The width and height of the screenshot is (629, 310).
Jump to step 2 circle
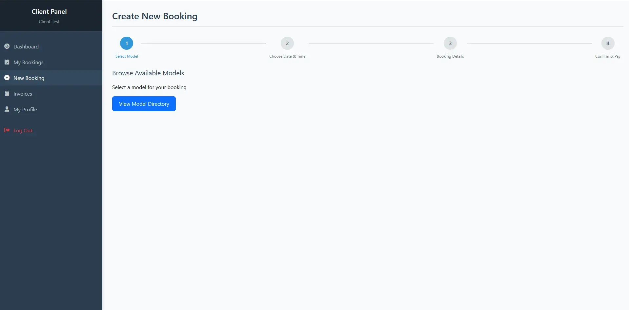point(287,43)
